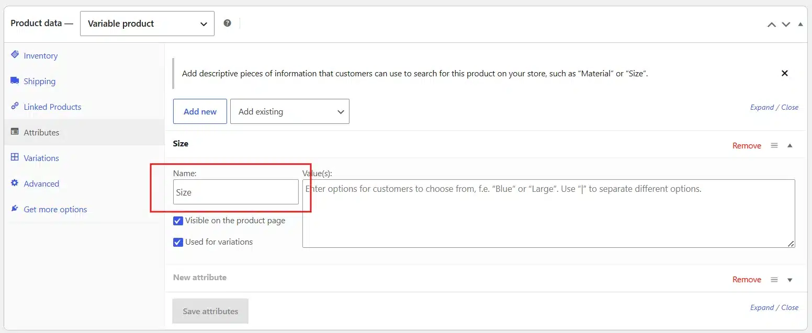The image size is (812, 333).
Task: Uncheck Visible on the product page
Action: click(178, 221)
